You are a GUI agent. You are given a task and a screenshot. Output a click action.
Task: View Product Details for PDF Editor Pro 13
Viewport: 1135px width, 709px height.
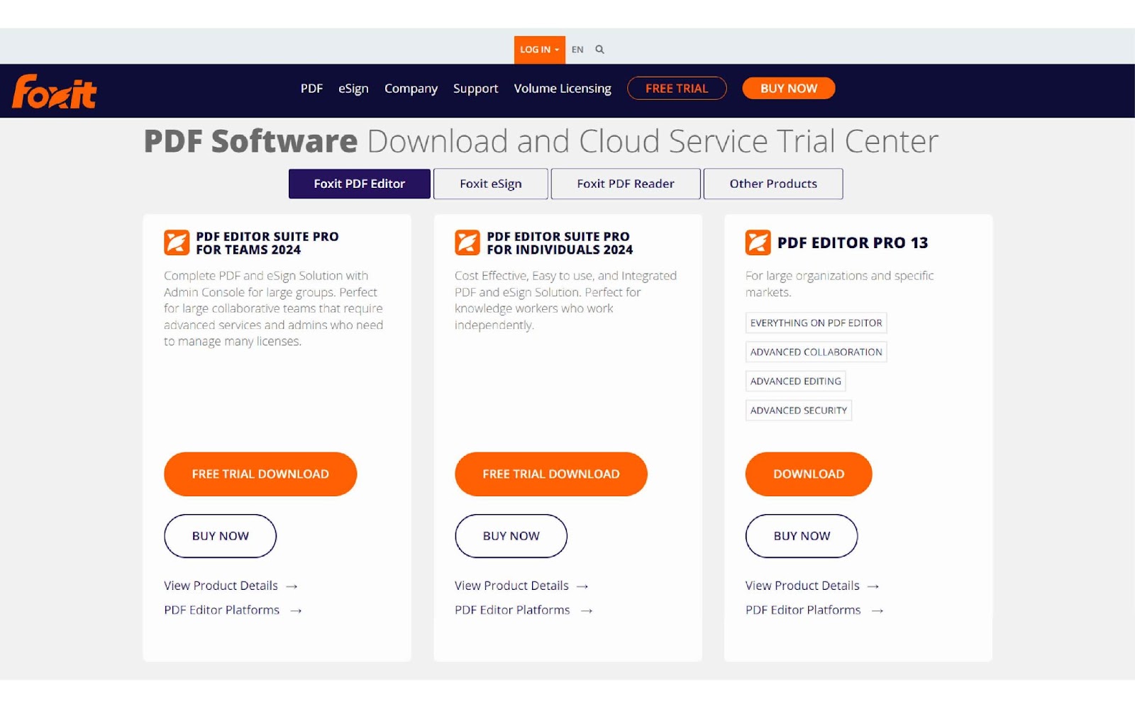[812, 586]
